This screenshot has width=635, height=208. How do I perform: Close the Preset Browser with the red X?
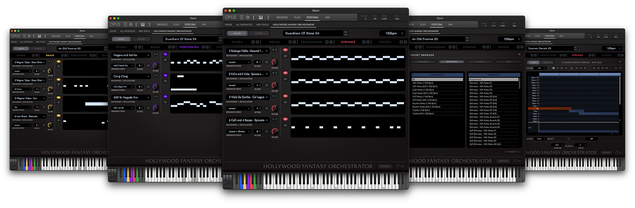[519, 54]
